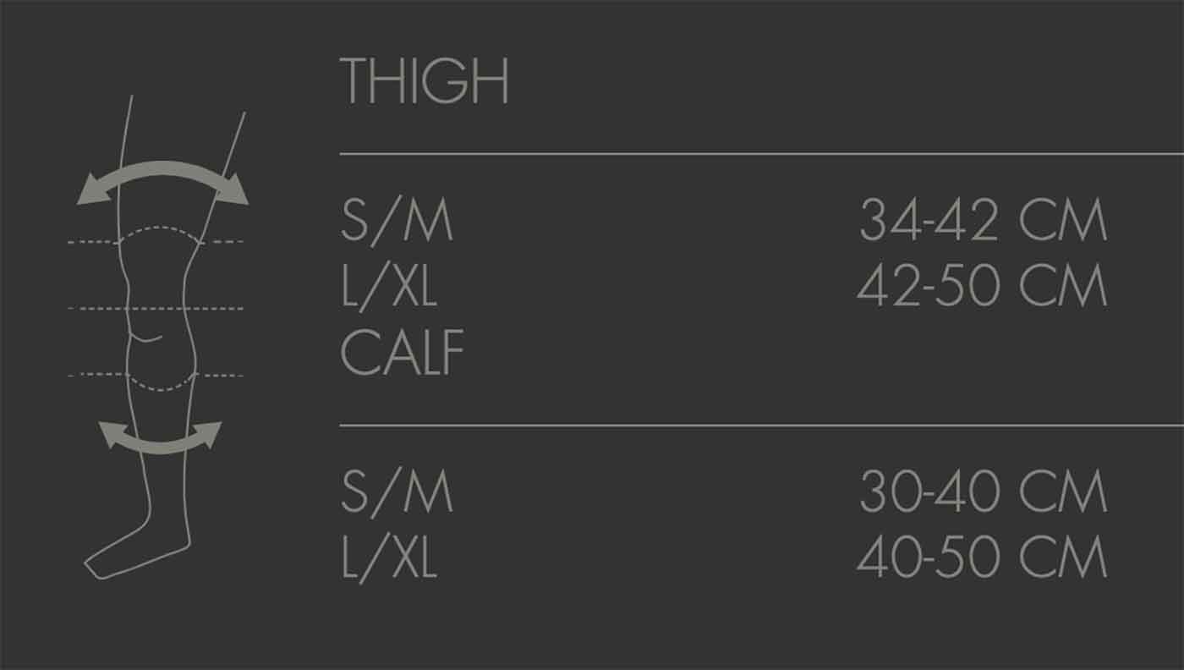1184x670 pixels.
Task: Select the S/M size under THIGH
Action: 397,222
